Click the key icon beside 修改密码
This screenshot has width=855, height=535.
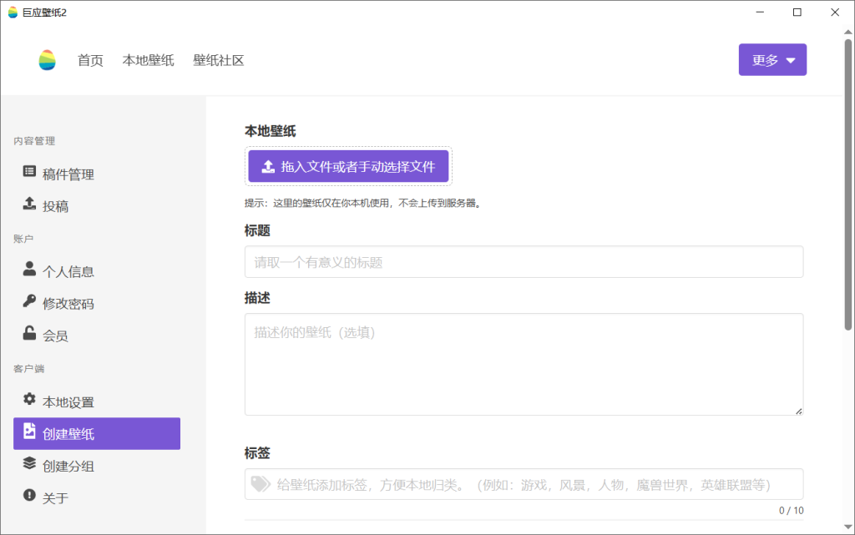[x=28, y=302]
